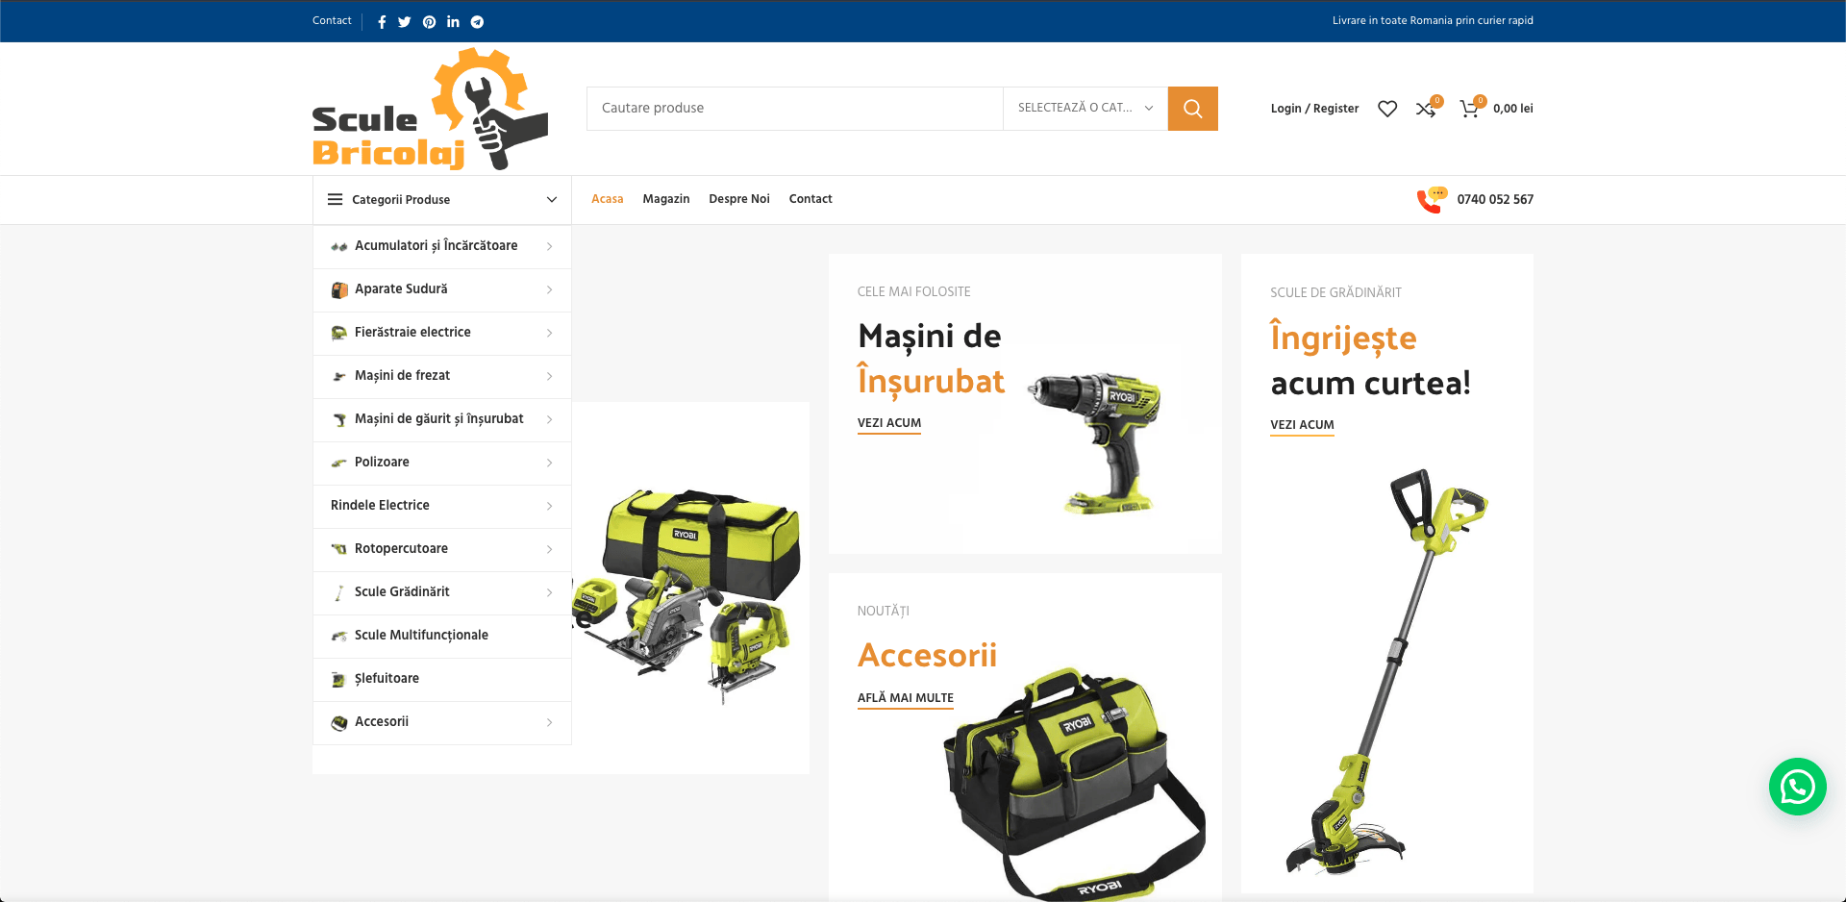The image size is (1846, 902).
Task: Expand the Acumulatori și Încărcătoare submenu arrow
Action: point(550,247)
